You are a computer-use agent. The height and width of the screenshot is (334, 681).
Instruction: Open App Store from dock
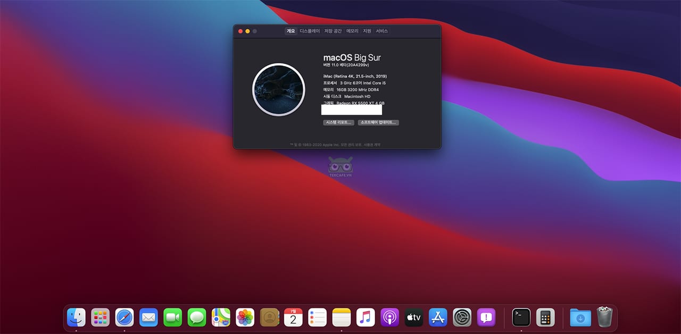click(x=438, y=318)
